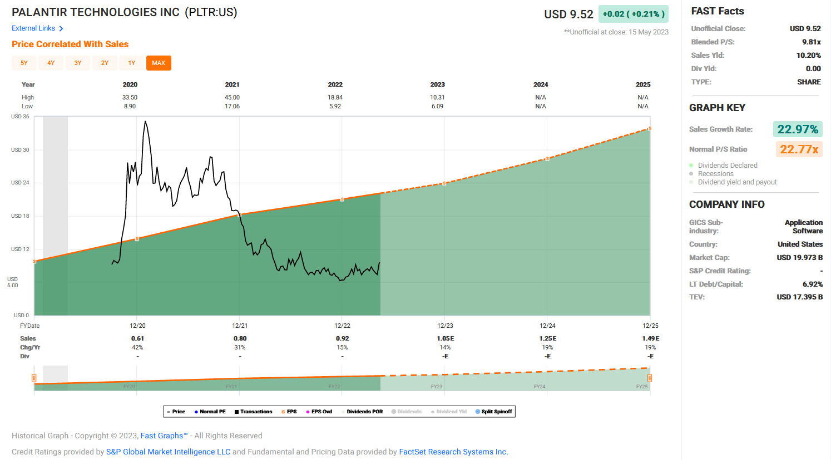Toggle the Dividends POR legend series
Screen dimensions: 831x460
[x=362, y=412]
